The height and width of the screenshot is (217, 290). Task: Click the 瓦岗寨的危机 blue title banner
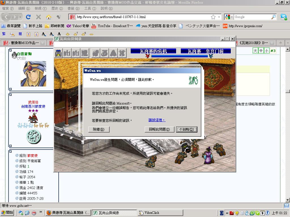(x=153, y=51)
